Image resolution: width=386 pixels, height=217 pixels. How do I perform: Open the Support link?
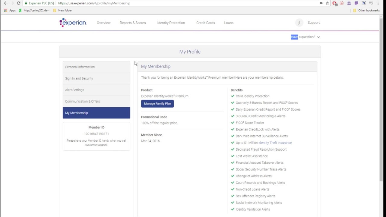(x=313, y=23)
